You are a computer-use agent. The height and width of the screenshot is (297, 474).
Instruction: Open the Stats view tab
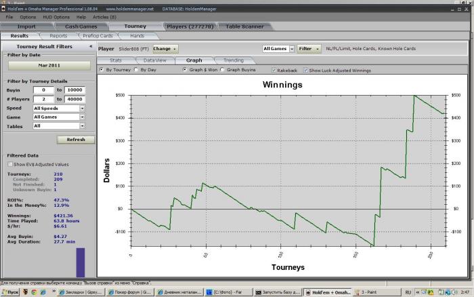[x=116, y=60]
